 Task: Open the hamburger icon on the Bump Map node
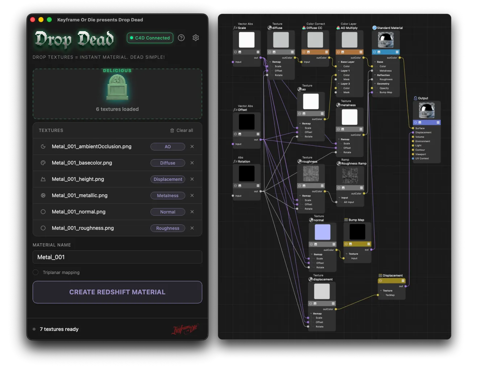[x=369, y=244]
